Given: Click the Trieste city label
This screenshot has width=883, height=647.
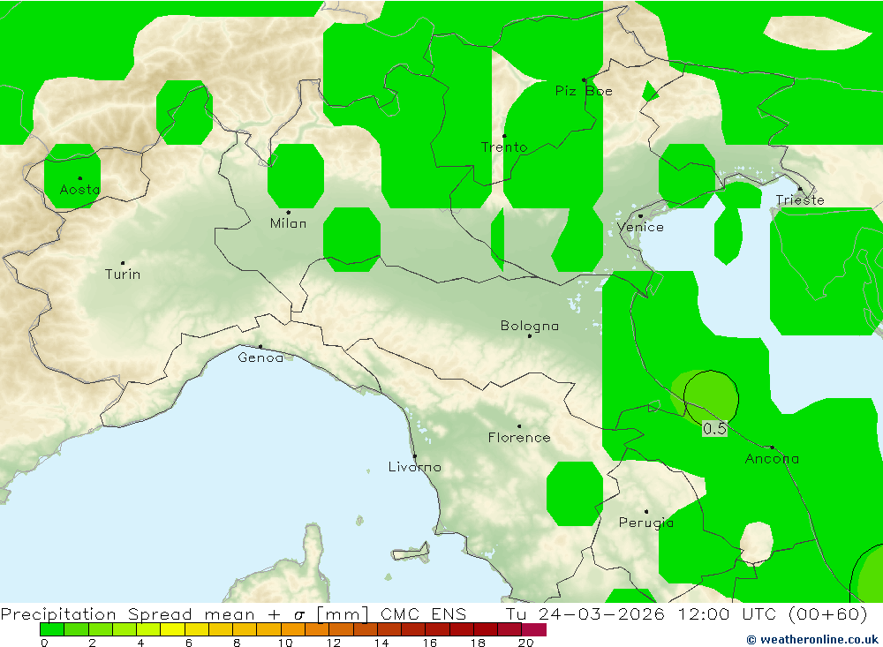Looking at the screenshot, I should [x=800, y=199].
